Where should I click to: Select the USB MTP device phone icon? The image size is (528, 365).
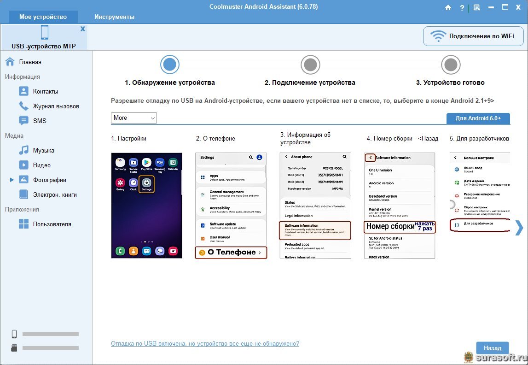click(x=44, y=33)
